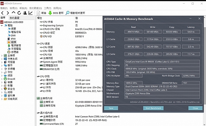The image size is (206, 126).
Task: Open the 手提電腦 portable computer item
Action: pos(14,49)
